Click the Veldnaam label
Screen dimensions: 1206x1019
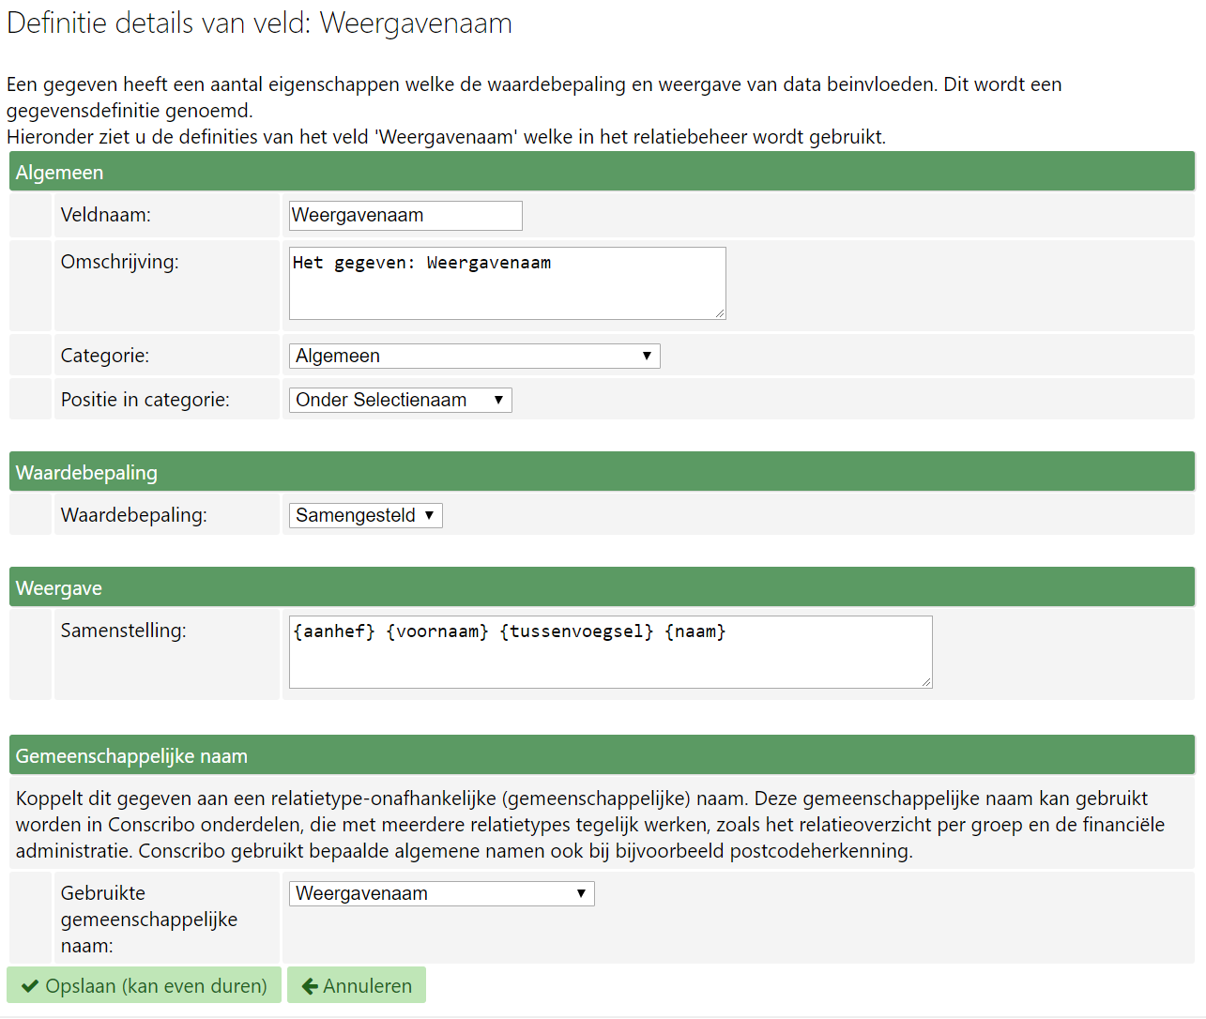click(x=106, y=215)
